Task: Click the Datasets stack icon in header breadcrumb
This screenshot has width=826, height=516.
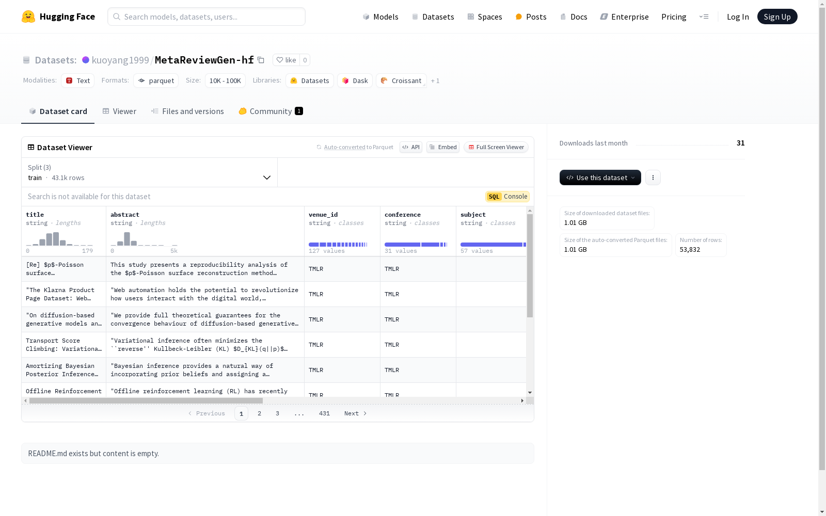Action: (26, 60)
